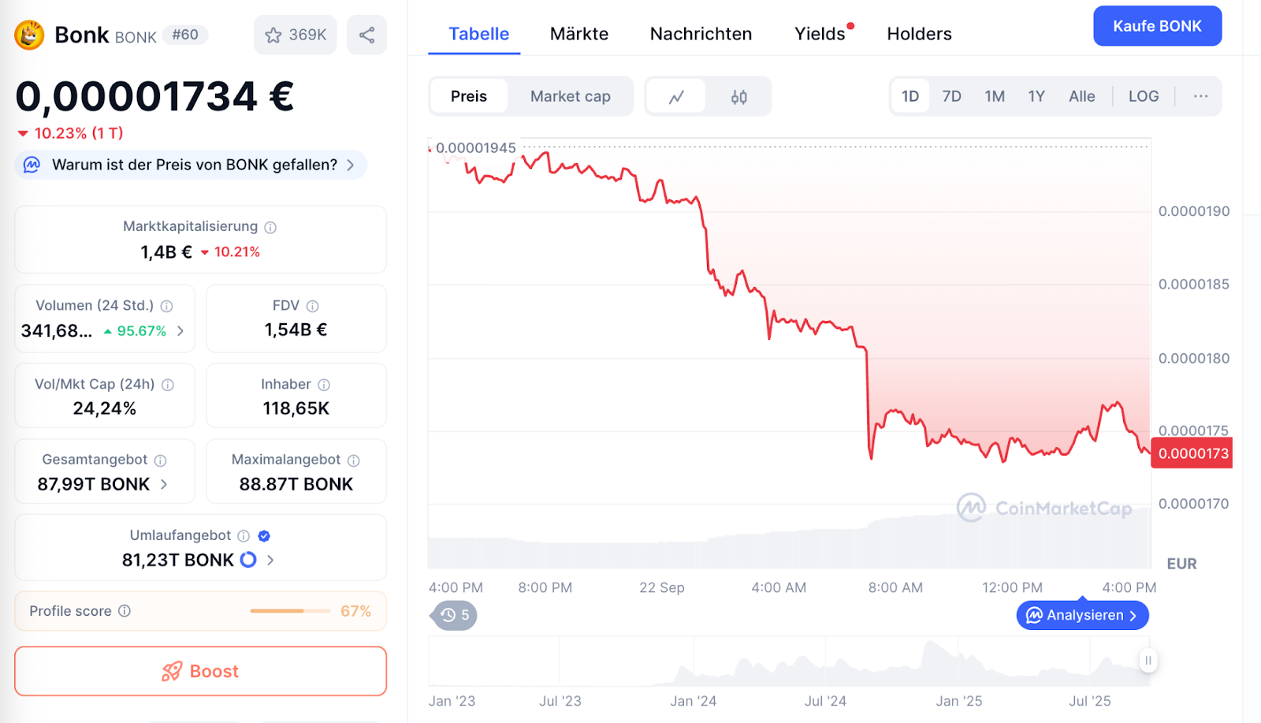
Task: Click the share icon button
Action: click(x=366, y=35)
